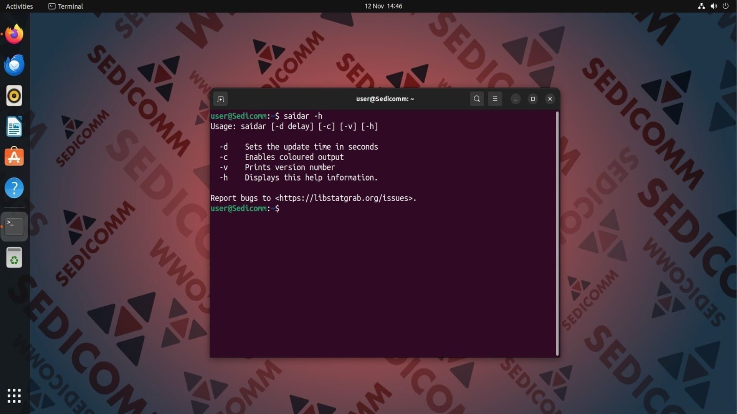Click 'Sets the update time in seconds'
737x414 pixels.
311,147
